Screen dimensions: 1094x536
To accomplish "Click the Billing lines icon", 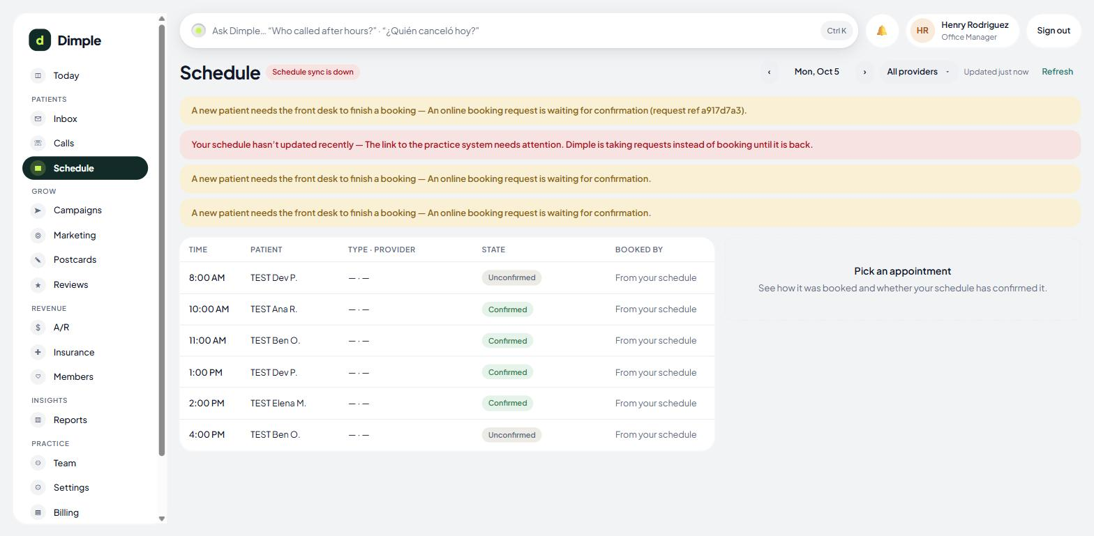I will [x=38, y=513].
